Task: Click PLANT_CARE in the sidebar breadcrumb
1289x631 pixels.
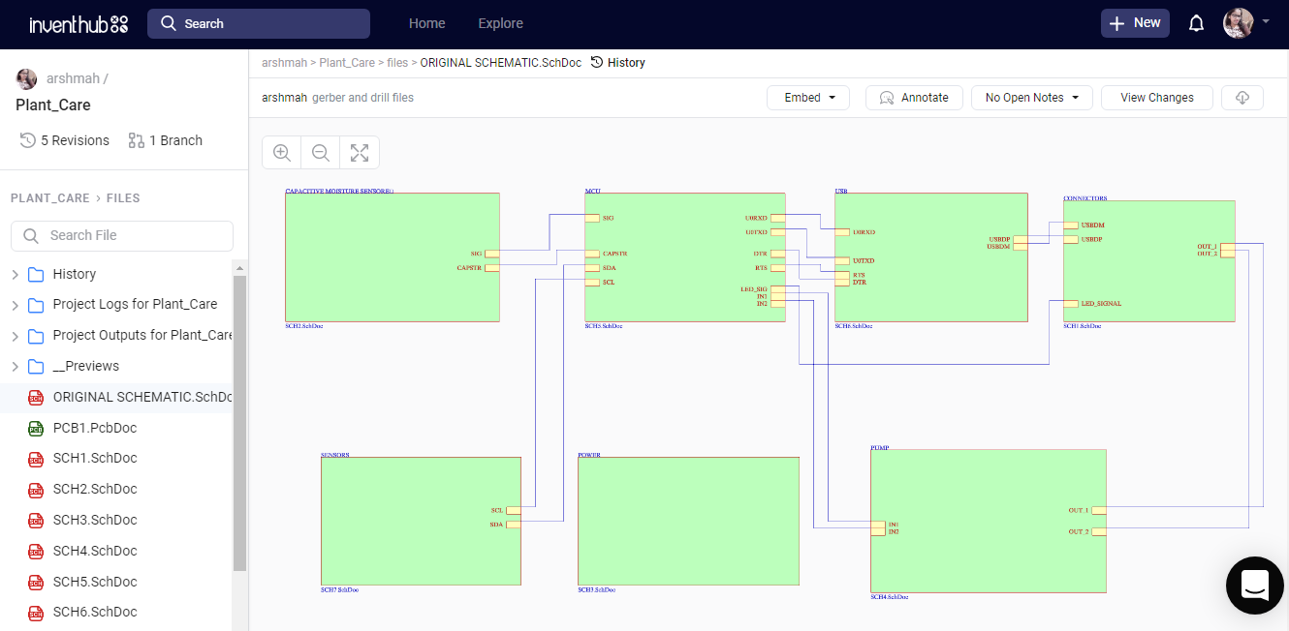Action: (x=50, y=197)
